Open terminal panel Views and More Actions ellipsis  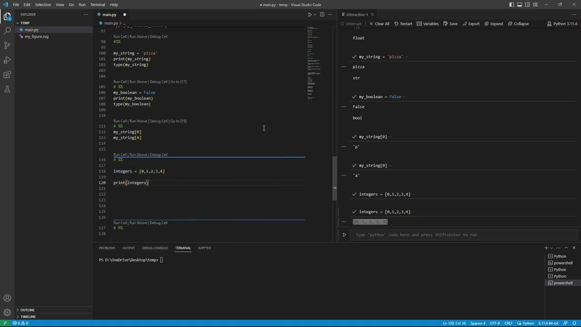[558, 248]
